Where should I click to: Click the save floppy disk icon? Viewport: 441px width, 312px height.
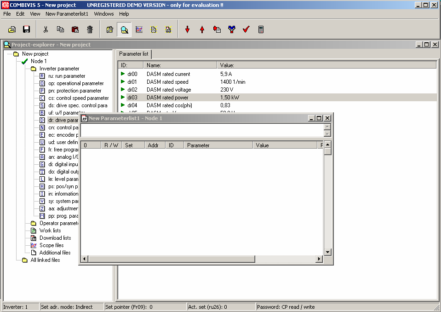[26, 29]
